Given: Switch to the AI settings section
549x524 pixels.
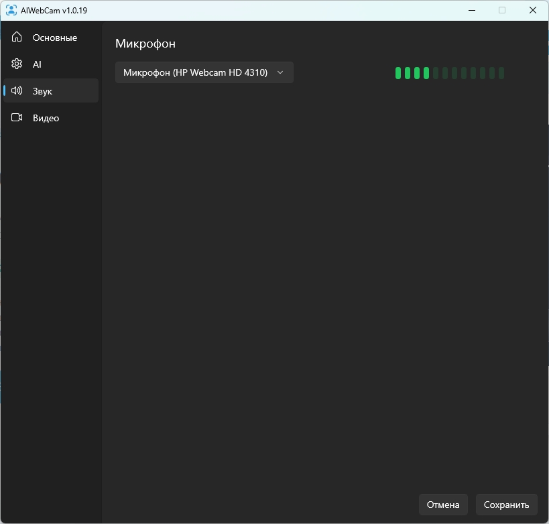Looking at the screenshot, I should click(x=51, y=64).
